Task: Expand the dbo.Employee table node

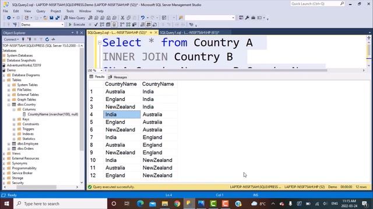Action: click(x=9, y=144)
